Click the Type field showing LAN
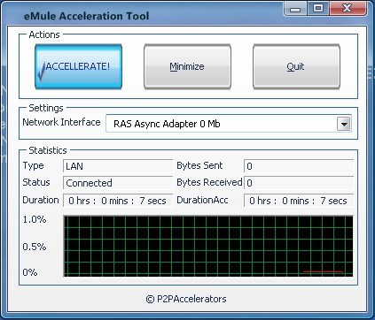Viewport: 375px width, 320px height. 118,166
